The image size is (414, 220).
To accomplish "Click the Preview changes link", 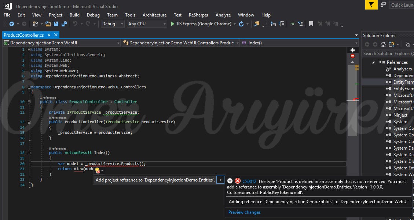I will (x=245, y=212).
